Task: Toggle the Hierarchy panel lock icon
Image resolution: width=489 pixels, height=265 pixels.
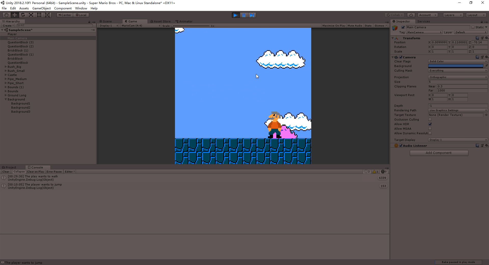Action: tap(89, 22)
